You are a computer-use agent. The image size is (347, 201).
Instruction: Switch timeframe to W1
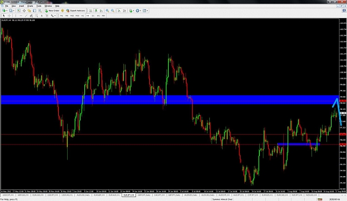pyautogui.click(x=98, y=16)
